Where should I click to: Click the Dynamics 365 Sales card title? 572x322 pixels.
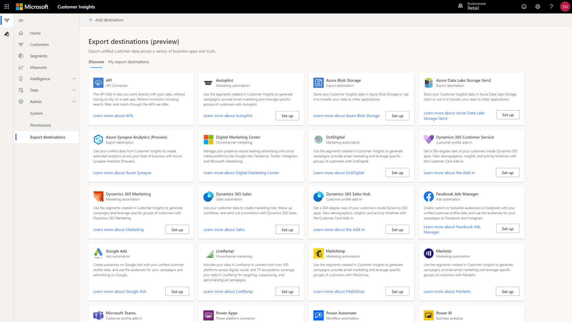coord(234,194)
